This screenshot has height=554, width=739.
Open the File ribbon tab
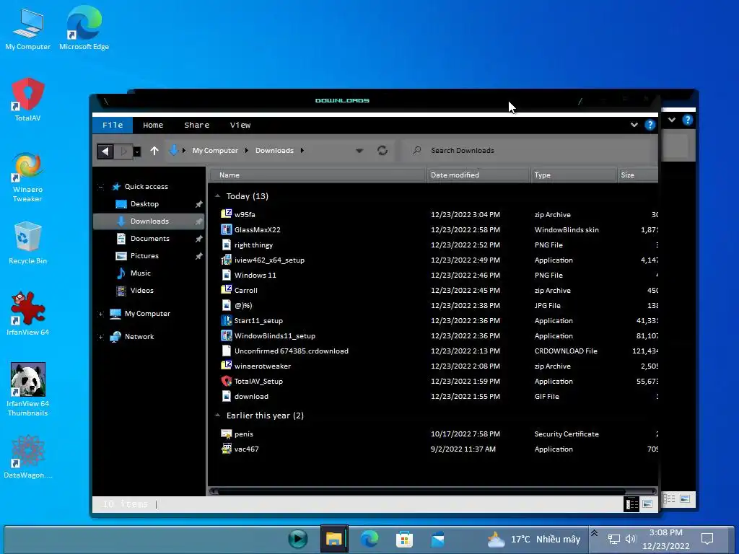click(113, 125)
